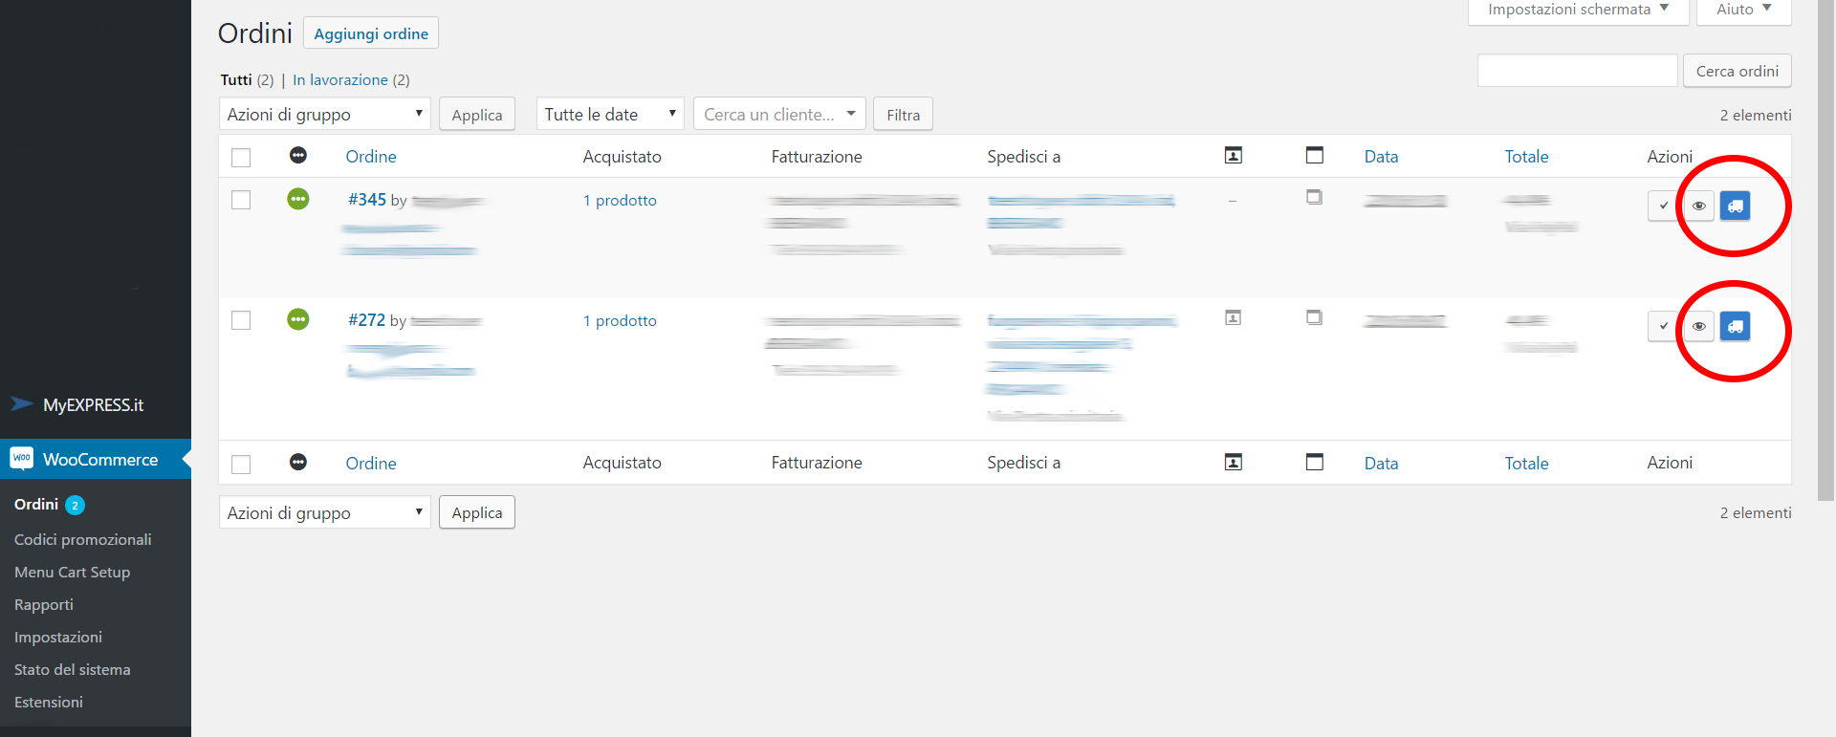The width and height of the screenshot is (1836, 737).
Task: Open Stato del sistema in the sidebar
Action: pyautogui.click(x=73, y=669)
